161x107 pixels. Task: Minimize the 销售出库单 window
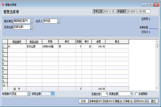pyautogui.click(x=144, y=5)
